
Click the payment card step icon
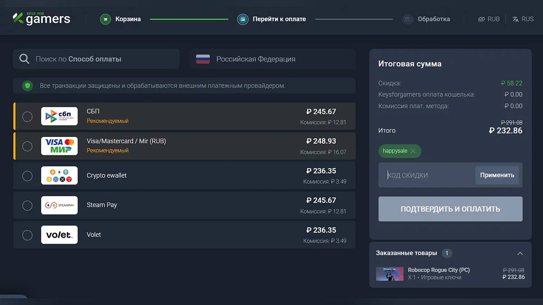pyautogui.click(x=243, y=19)
